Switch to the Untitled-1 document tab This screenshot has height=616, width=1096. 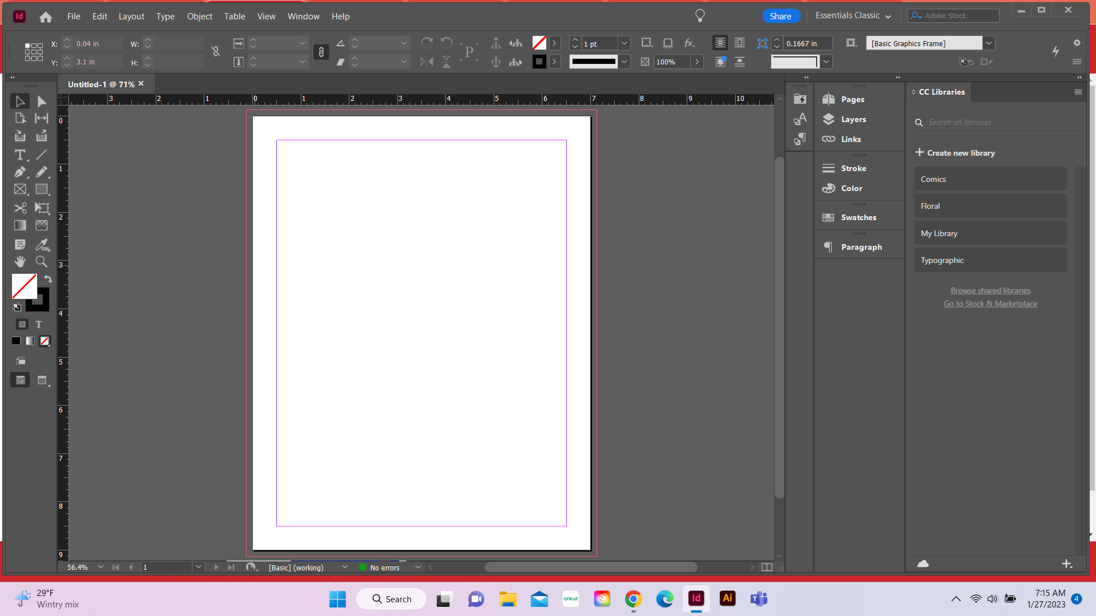click(x=100, y=84)
